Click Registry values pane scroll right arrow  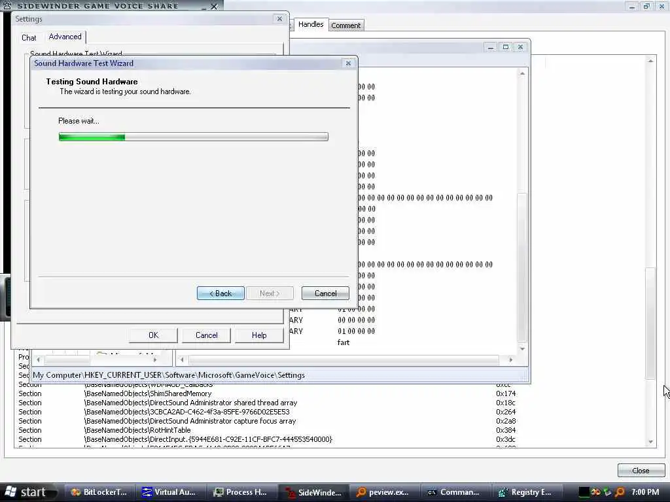510,360
